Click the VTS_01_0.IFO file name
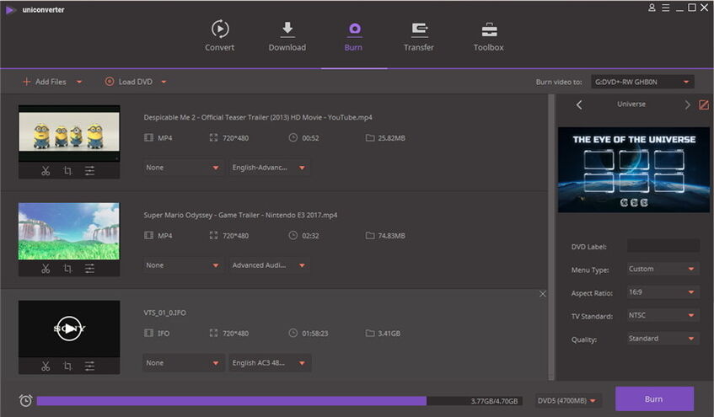 click(165, 313)
